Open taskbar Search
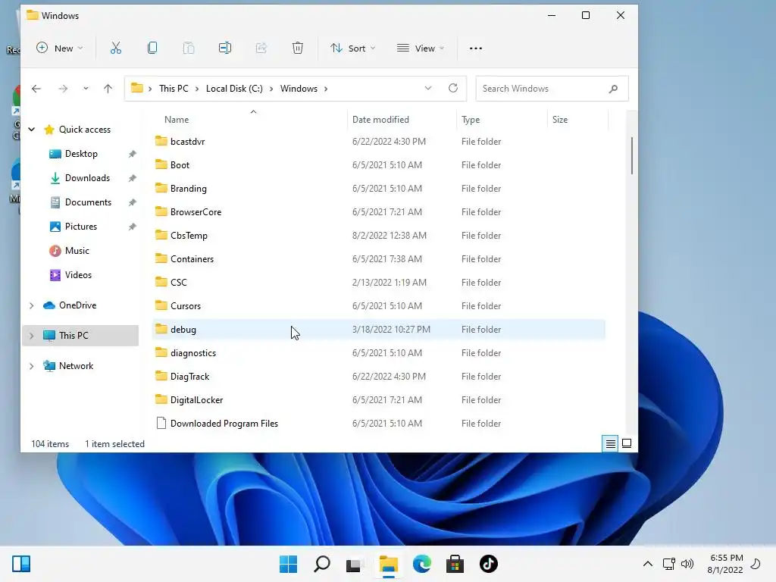776x582 pixels. pos(322,564)
